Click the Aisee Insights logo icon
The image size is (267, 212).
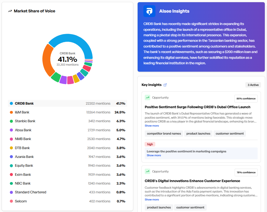[x=149, y=11]
